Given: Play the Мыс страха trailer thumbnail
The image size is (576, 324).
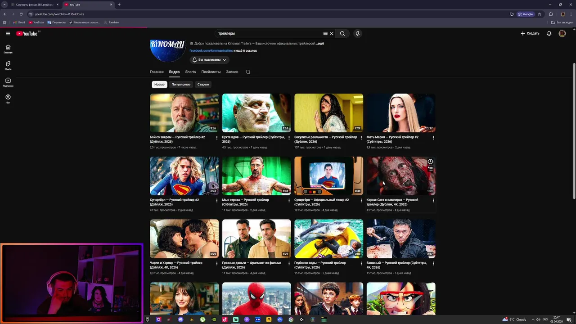Looking at the screenshot, I should [256, 176].
